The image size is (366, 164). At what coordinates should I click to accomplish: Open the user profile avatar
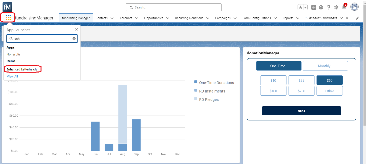pyautogui.click(x=354, y=7)
